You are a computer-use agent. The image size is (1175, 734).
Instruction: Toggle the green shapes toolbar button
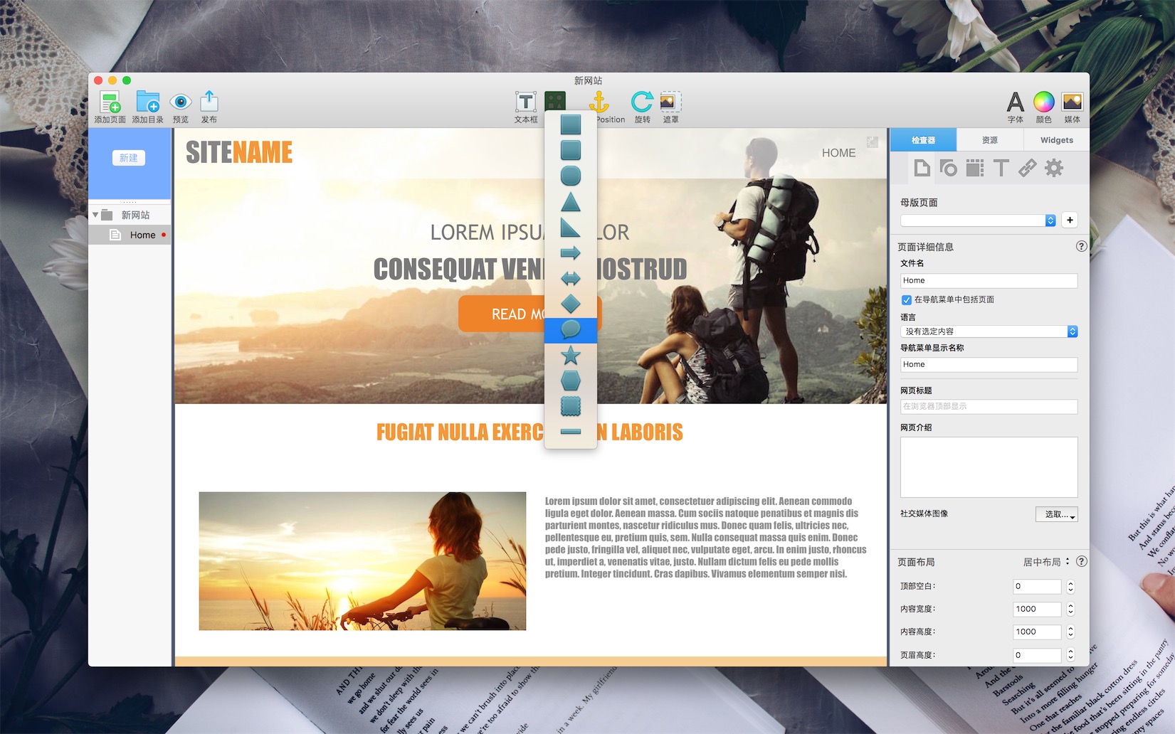click(555, 101)
